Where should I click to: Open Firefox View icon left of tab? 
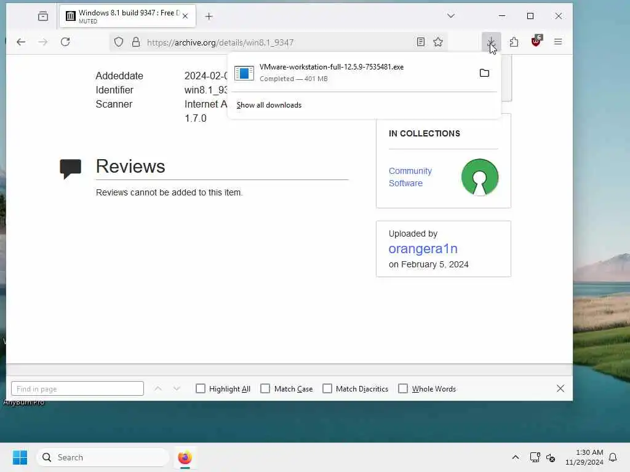pyautogui.click(x=43, y=17)
